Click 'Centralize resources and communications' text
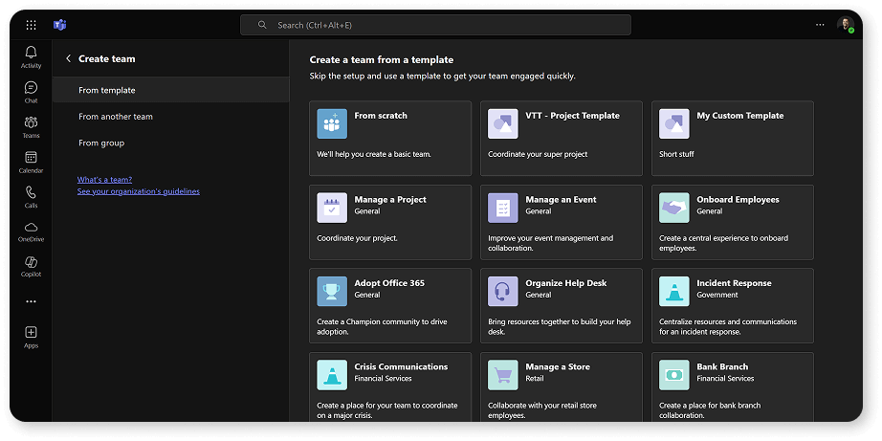The image size is (882, 441). [728, 327]
